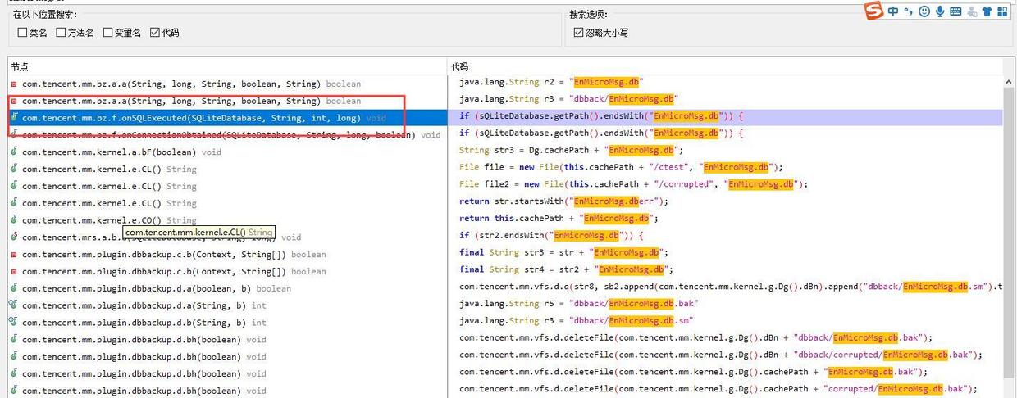Toggle the 忽略大小写 option checkbox
Viewport: 1017px width, 398px height.
(x=578, y=33)
